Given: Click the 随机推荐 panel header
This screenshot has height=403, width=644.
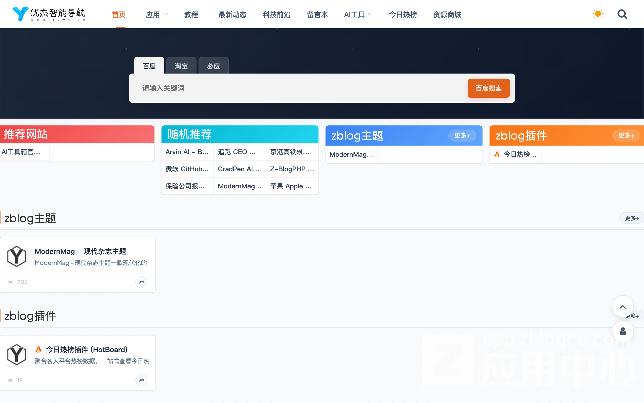Looking at the screenshot, I should 240,134.
